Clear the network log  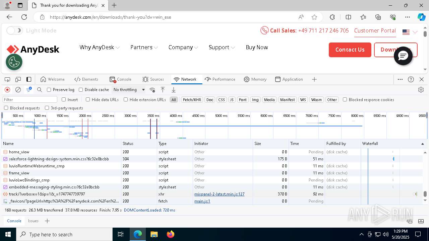click(x=18, y=90)
